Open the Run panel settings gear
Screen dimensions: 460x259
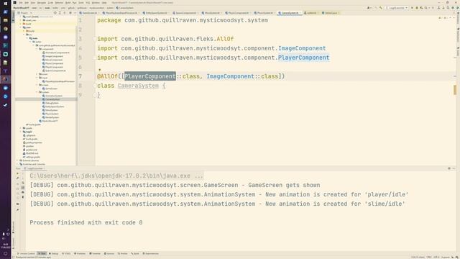[x=449, y=168]
